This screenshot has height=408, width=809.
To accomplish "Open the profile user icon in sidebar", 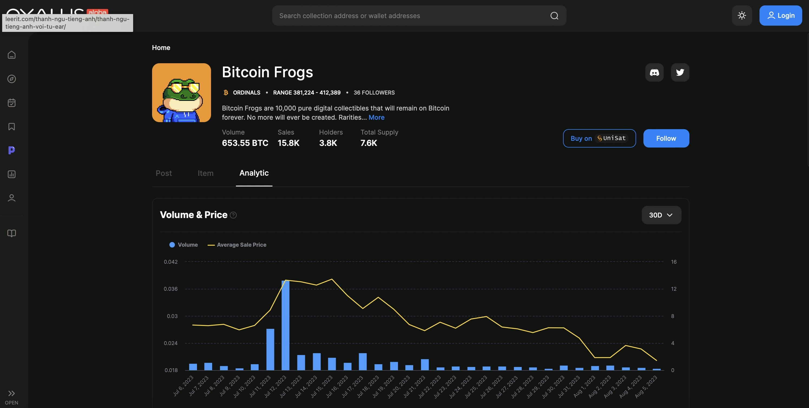I will click(x=12, y=198).
